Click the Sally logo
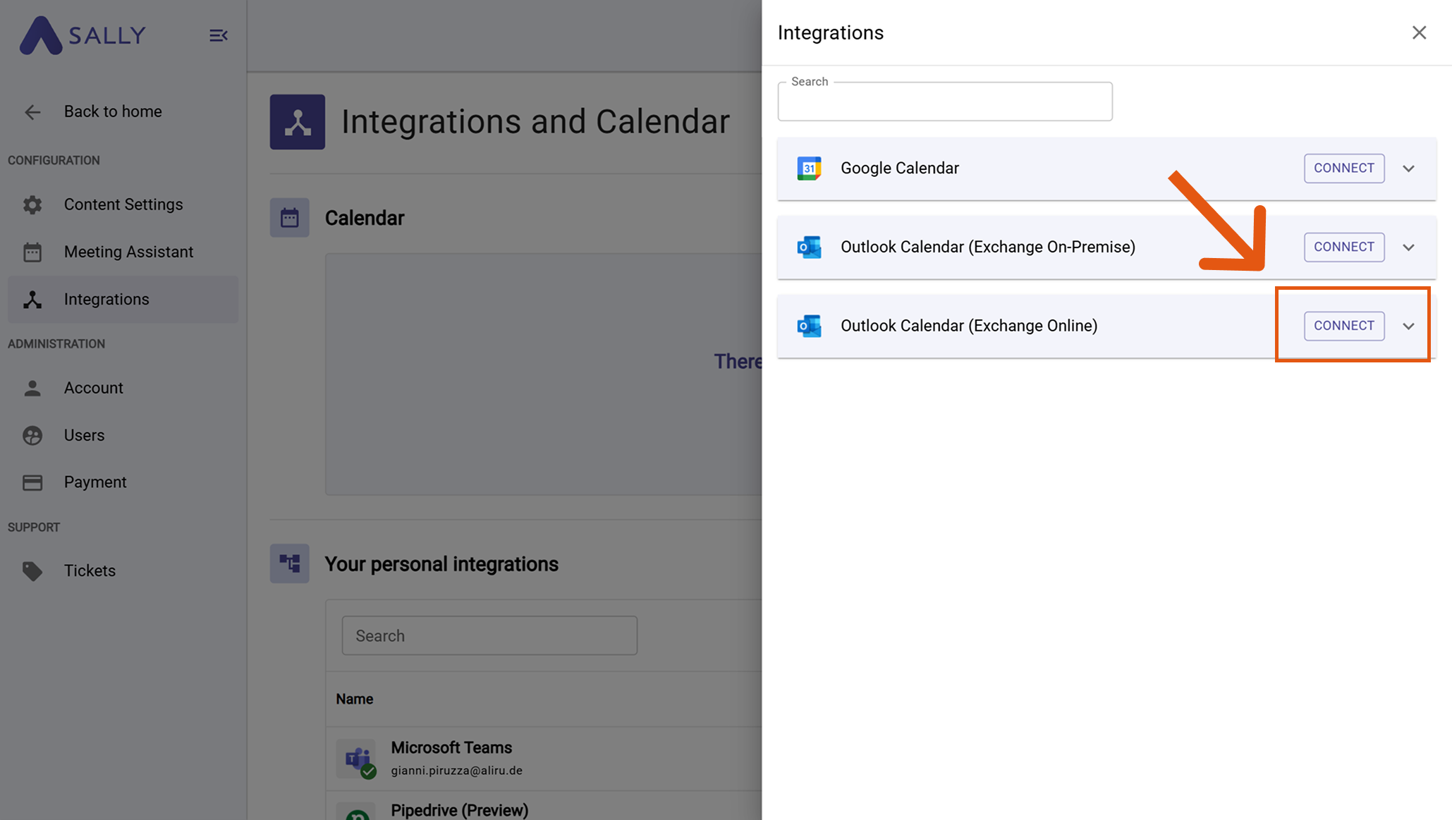The width and height of the screenshot is (1452, 820). tap(83, 35)
